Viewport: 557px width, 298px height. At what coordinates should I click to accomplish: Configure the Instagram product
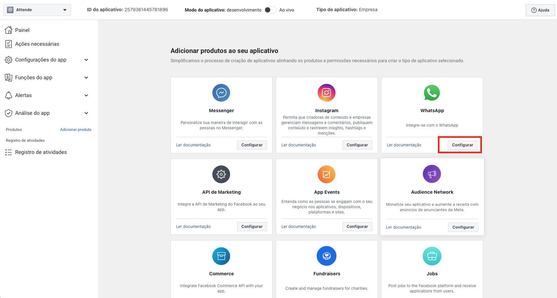357,145
